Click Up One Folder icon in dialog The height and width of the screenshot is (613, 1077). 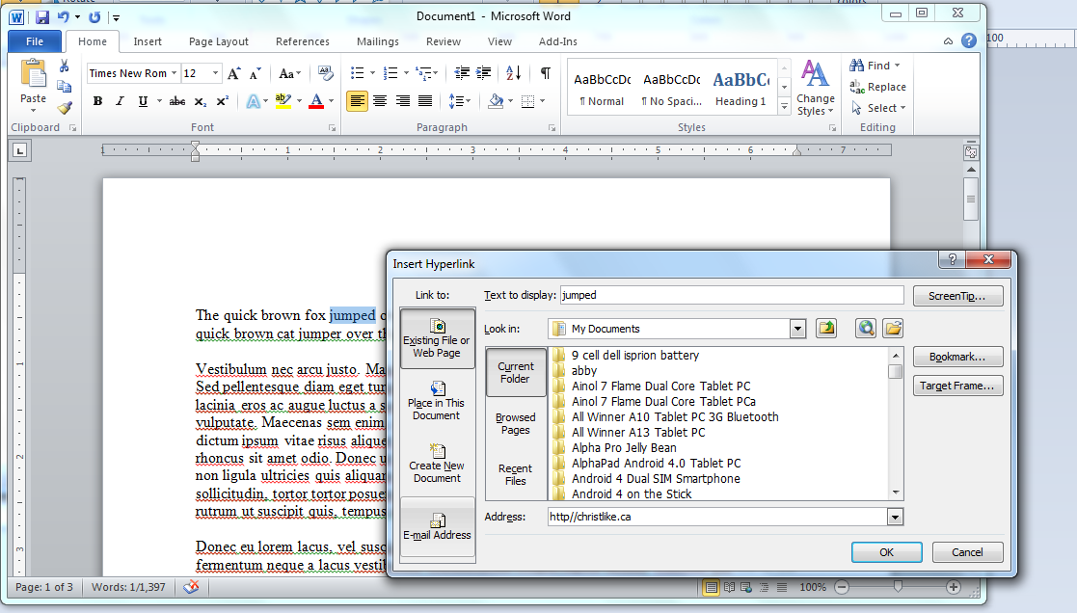[x=826, y=329]
